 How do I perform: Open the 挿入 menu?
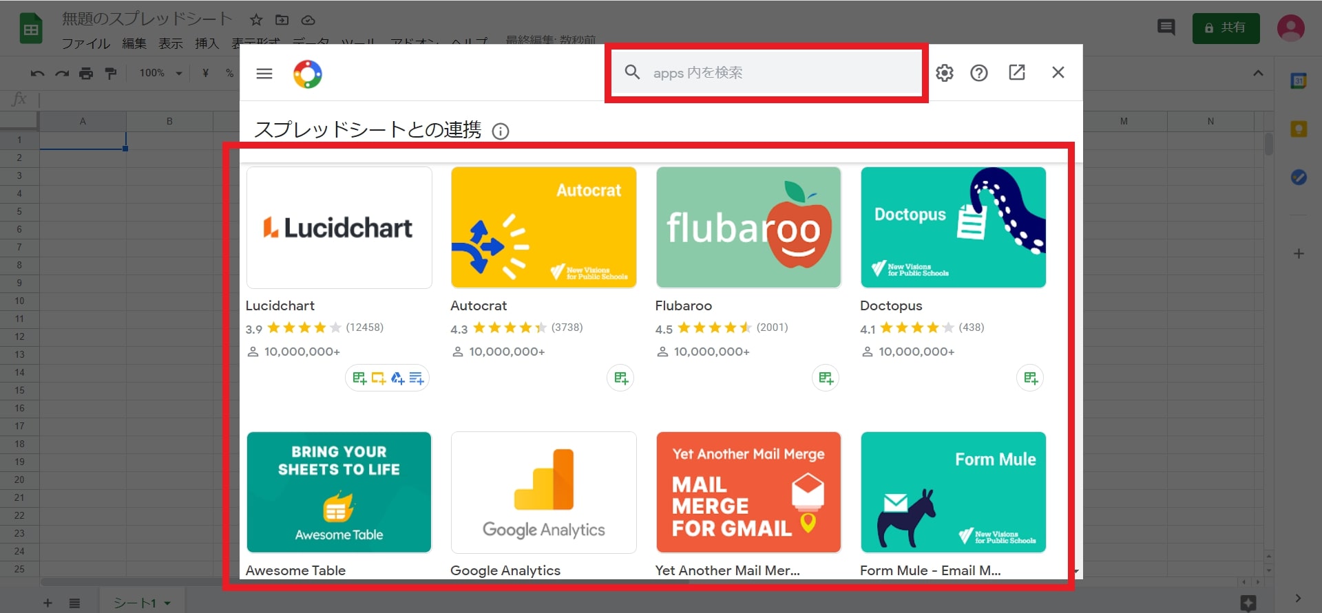(207, 43)
